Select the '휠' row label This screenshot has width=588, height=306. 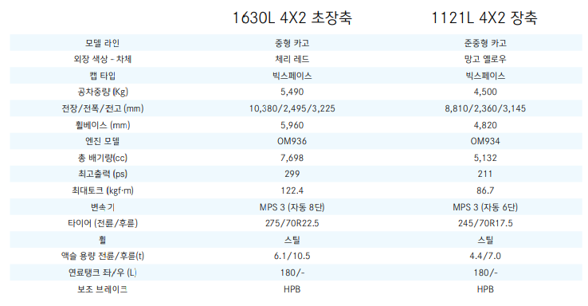pyautogui.click(x=102, y=239)
